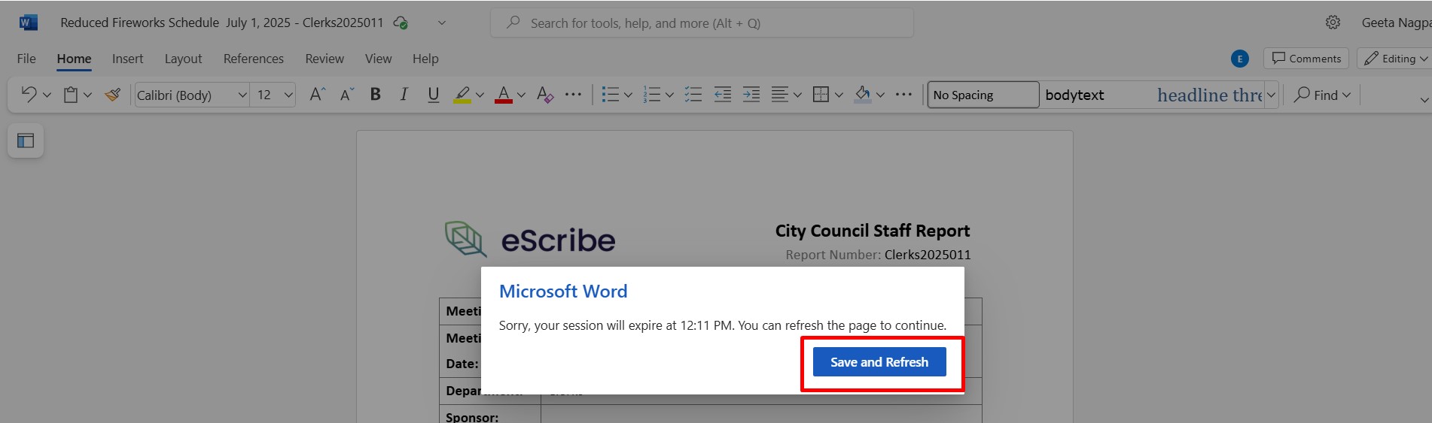Open the Insert tab
Screen dimensions: 1432x423
click(x=127, y=59)
